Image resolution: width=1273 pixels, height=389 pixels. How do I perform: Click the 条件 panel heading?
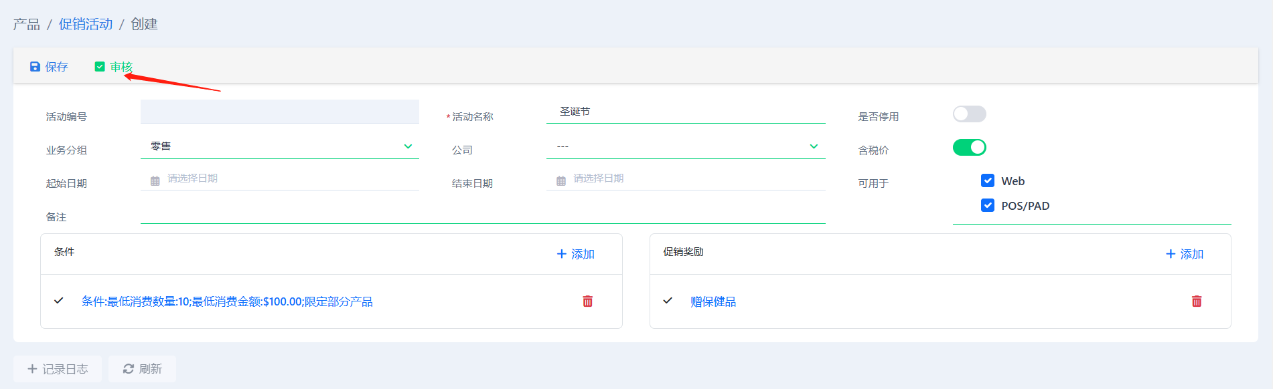pos(64,252)
